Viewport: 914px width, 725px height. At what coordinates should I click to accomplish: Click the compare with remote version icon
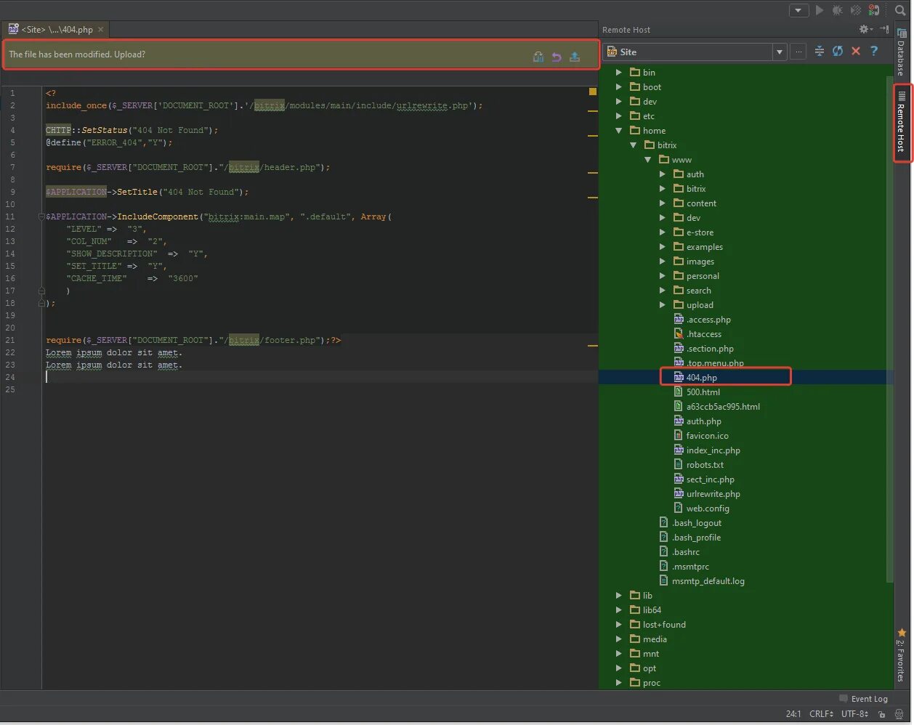tap(538, 57)
